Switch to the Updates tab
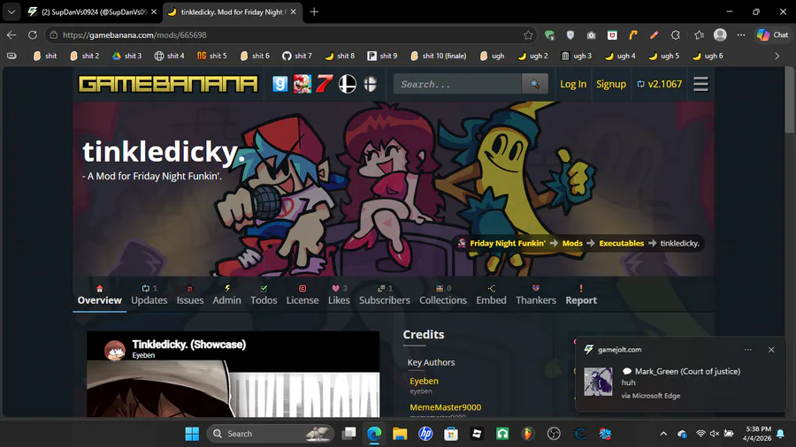Image resolution: width=796 pixels, height=447 pixels. 149,295
